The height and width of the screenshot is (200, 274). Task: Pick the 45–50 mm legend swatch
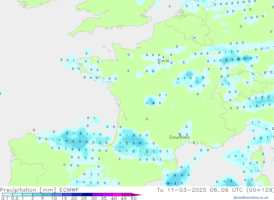[x=127, y=195]
